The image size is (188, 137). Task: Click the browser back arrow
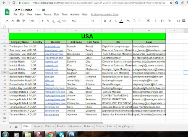click(4, 3)
